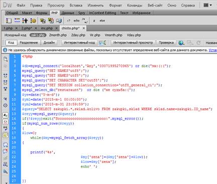Click the echo icon in PHP toolbar

coord(76,21)
